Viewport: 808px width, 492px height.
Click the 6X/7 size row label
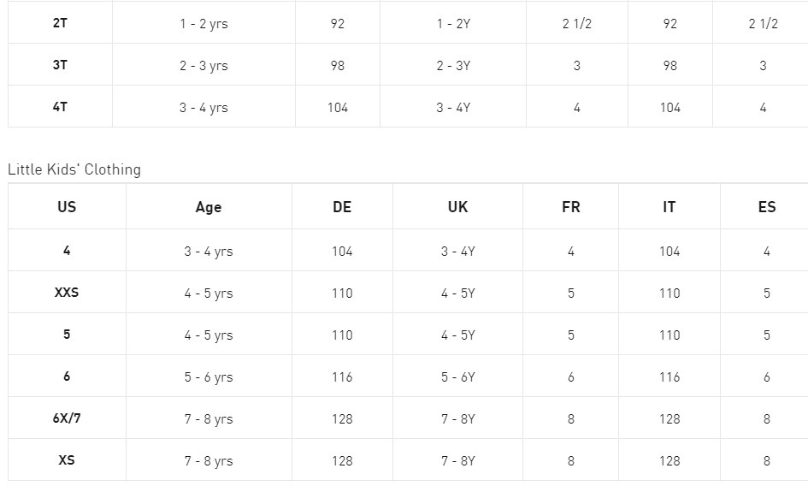(67, 418)
